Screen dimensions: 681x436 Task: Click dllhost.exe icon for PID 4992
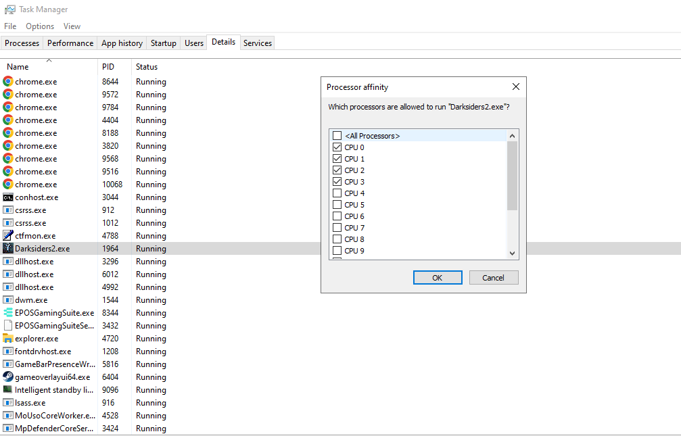[8, 287]
